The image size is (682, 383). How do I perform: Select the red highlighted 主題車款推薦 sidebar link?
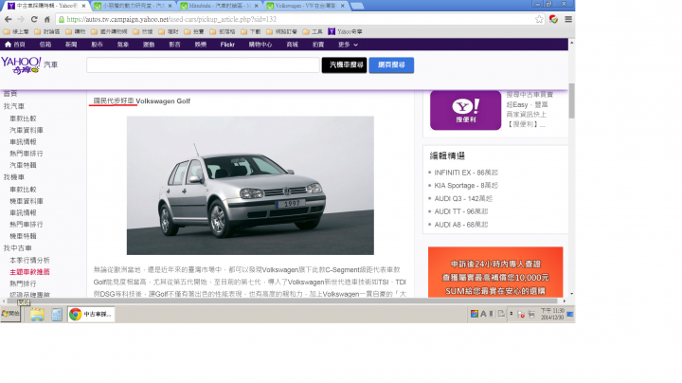click(x=29, y=271)
